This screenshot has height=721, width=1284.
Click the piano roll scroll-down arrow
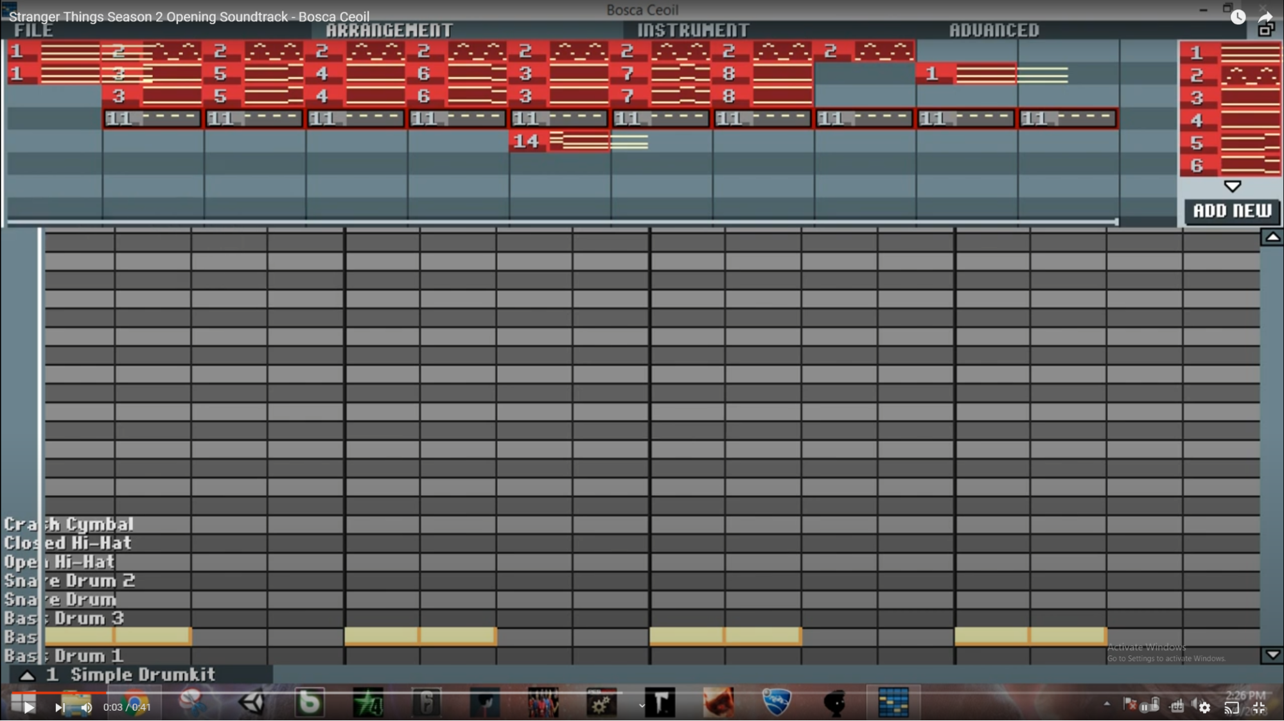pos(1272,656)
